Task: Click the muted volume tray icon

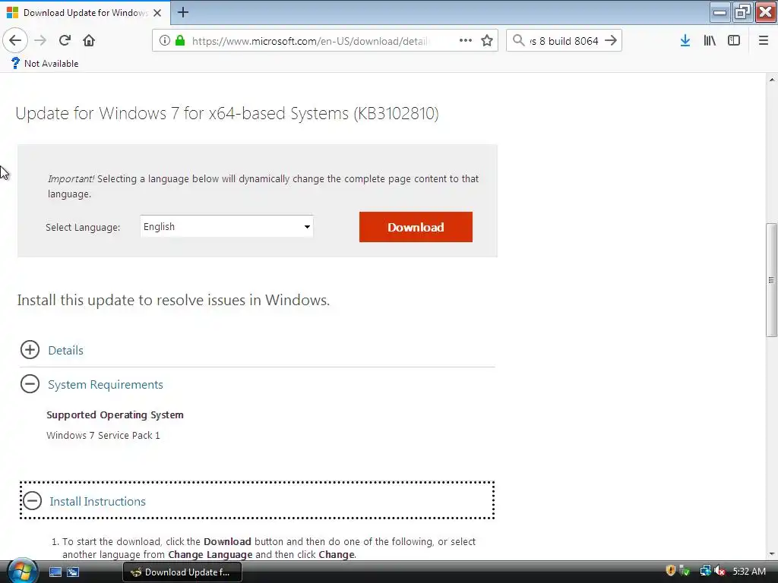Action: click(719, 571)
